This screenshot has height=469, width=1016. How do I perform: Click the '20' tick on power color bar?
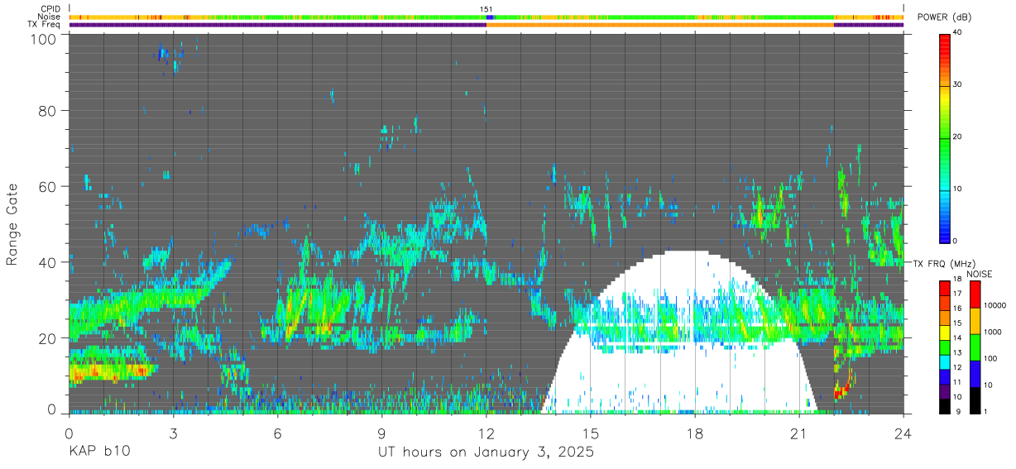(x=959, y=136)
